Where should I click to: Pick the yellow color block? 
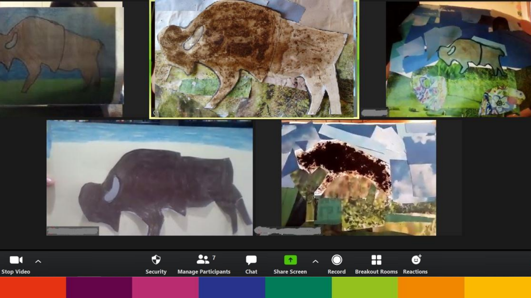click(x=497, y=288)
